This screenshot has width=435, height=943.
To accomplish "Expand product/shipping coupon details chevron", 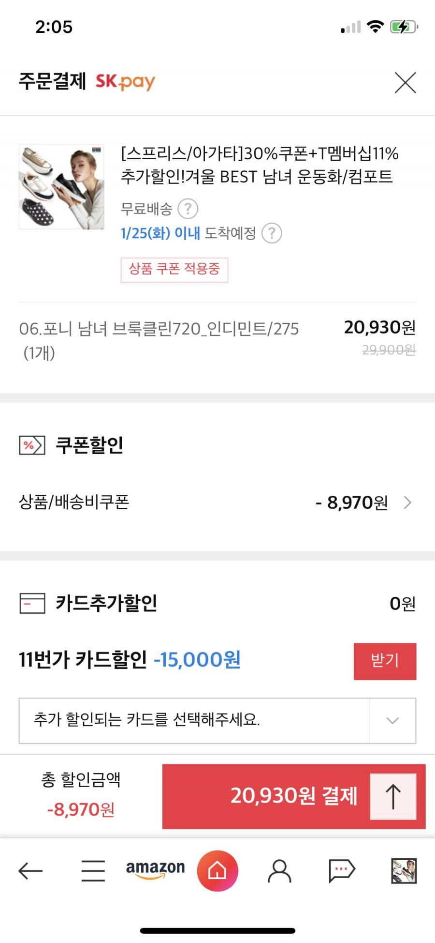I will pos(407,502).
